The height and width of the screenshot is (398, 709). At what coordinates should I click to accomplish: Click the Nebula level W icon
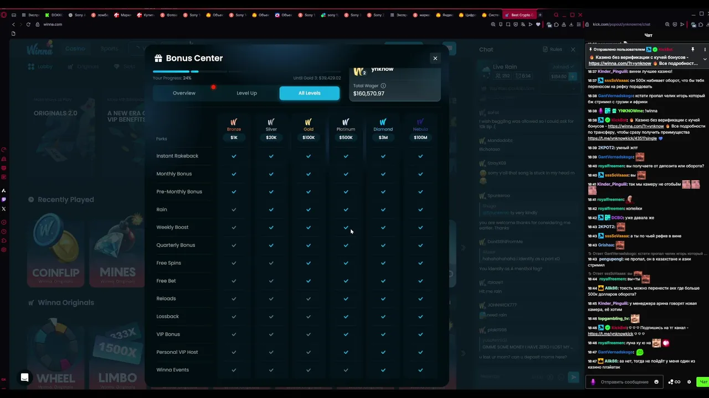(420, 122)
